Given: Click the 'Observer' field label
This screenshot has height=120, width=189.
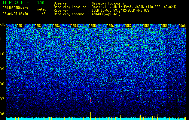Looking at the screenshot, I should [61, 3].
